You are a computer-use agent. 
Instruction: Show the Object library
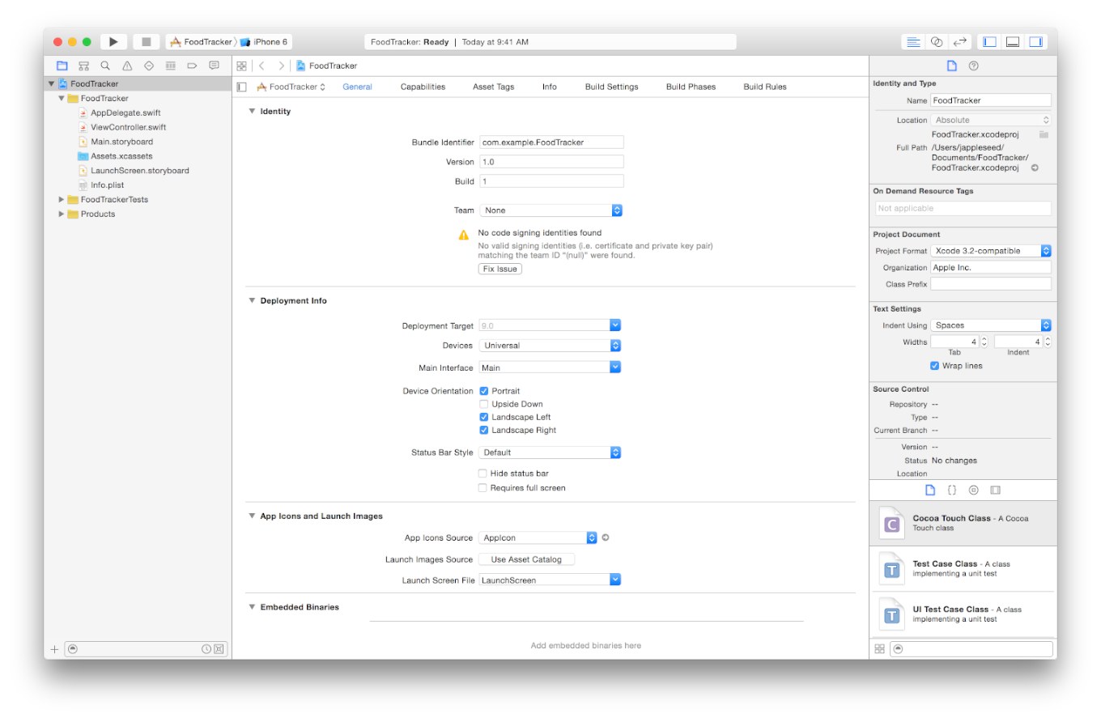974,490
